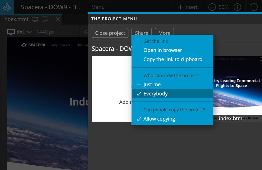Click the undo arrow icon
Screen dimensions: 262x170
(254, 7)
